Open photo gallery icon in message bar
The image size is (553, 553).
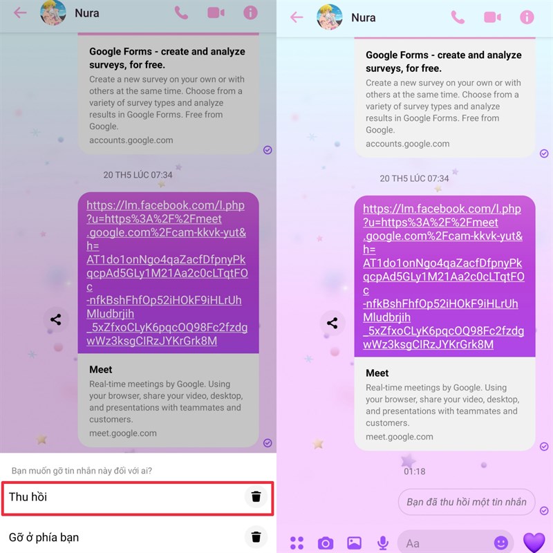coord(354,543)
